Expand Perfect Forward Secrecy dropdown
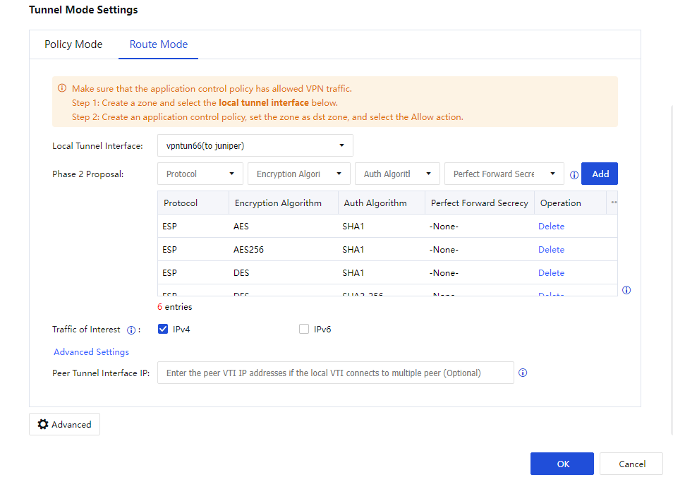Viewport: 673px width, 482px height. 504,174
